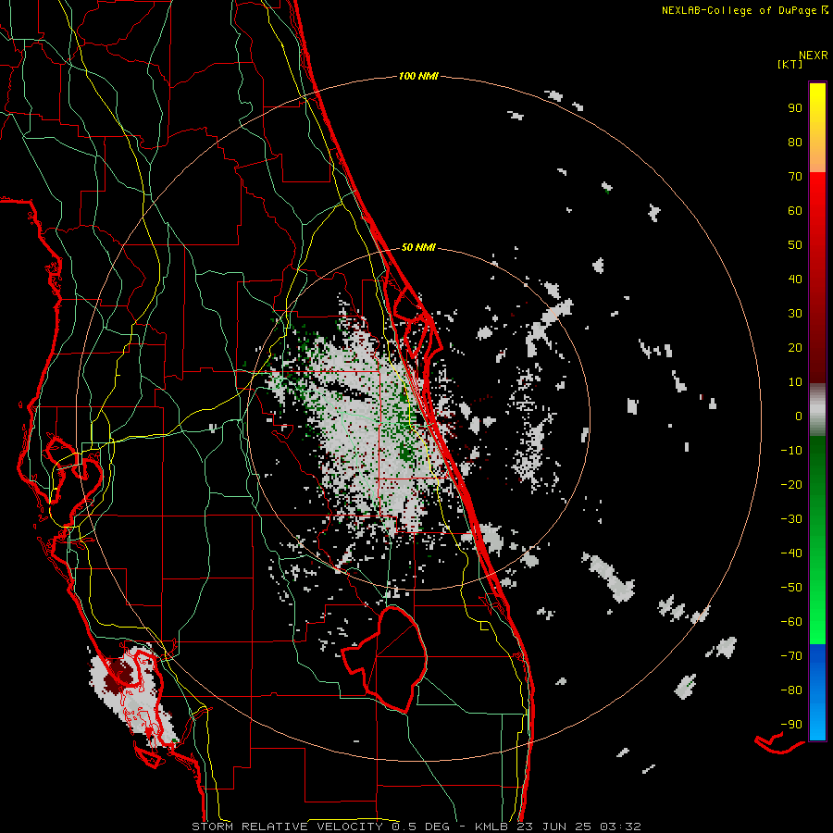Click the -30 knots scale label
The width and height of the screenshot is (833, 833).
point(791,519)
